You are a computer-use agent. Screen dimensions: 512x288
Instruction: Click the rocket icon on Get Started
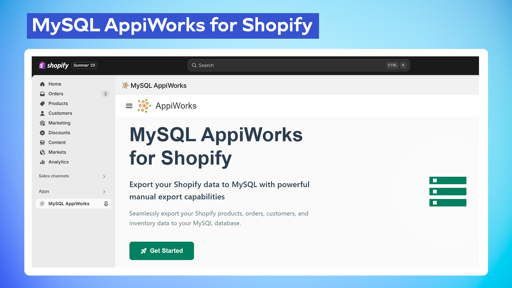tap(144, 251)
